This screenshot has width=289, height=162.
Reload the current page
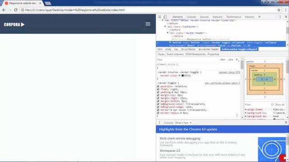coord(16,10)
